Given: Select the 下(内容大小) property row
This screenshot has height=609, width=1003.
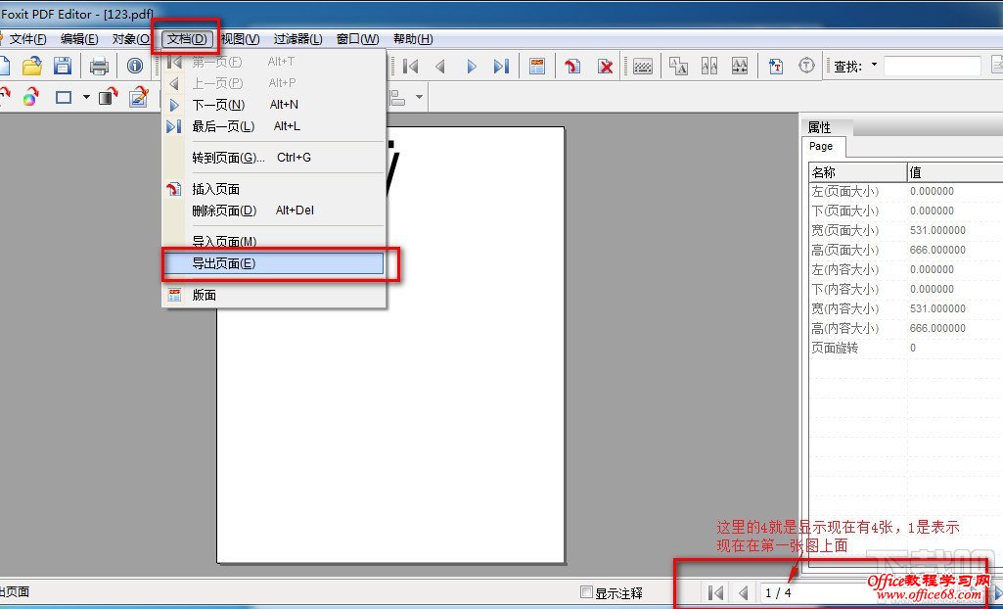Looking at the screenshot, I should tap(906, 289).
